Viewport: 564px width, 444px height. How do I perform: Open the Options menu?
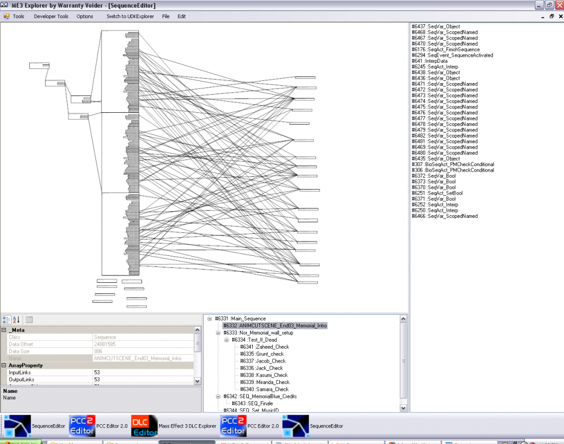pos(85,17)
